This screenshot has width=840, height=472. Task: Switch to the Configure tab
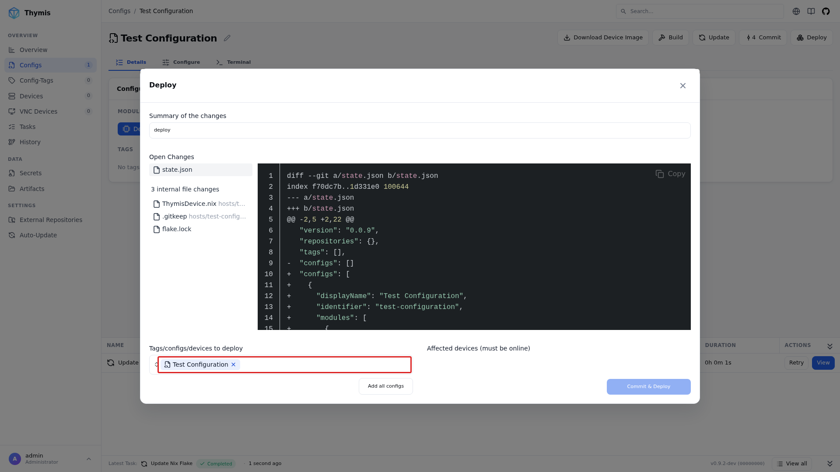181,62
